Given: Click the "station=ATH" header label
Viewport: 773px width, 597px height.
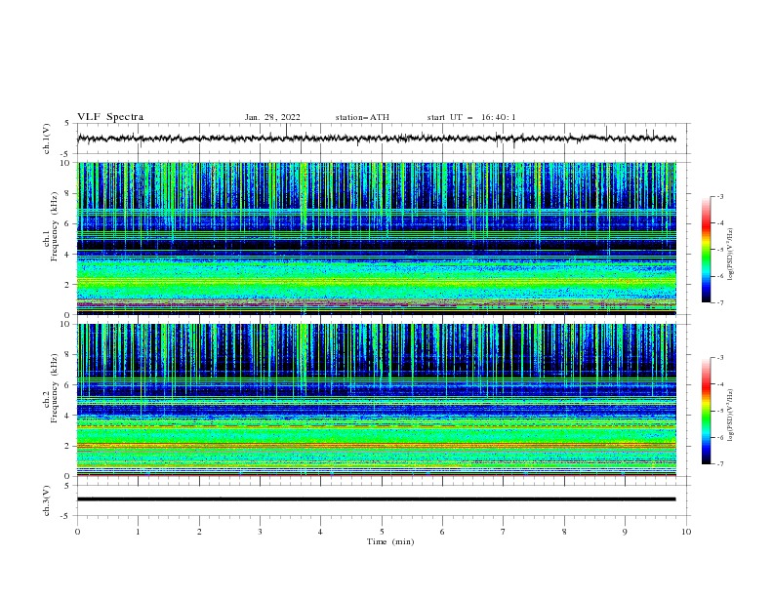Looking at the screenshot, I should (x=362, y=117).
